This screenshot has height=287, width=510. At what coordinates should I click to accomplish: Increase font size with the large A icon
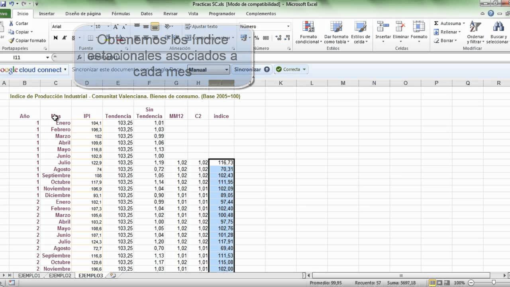click(116, 27)
